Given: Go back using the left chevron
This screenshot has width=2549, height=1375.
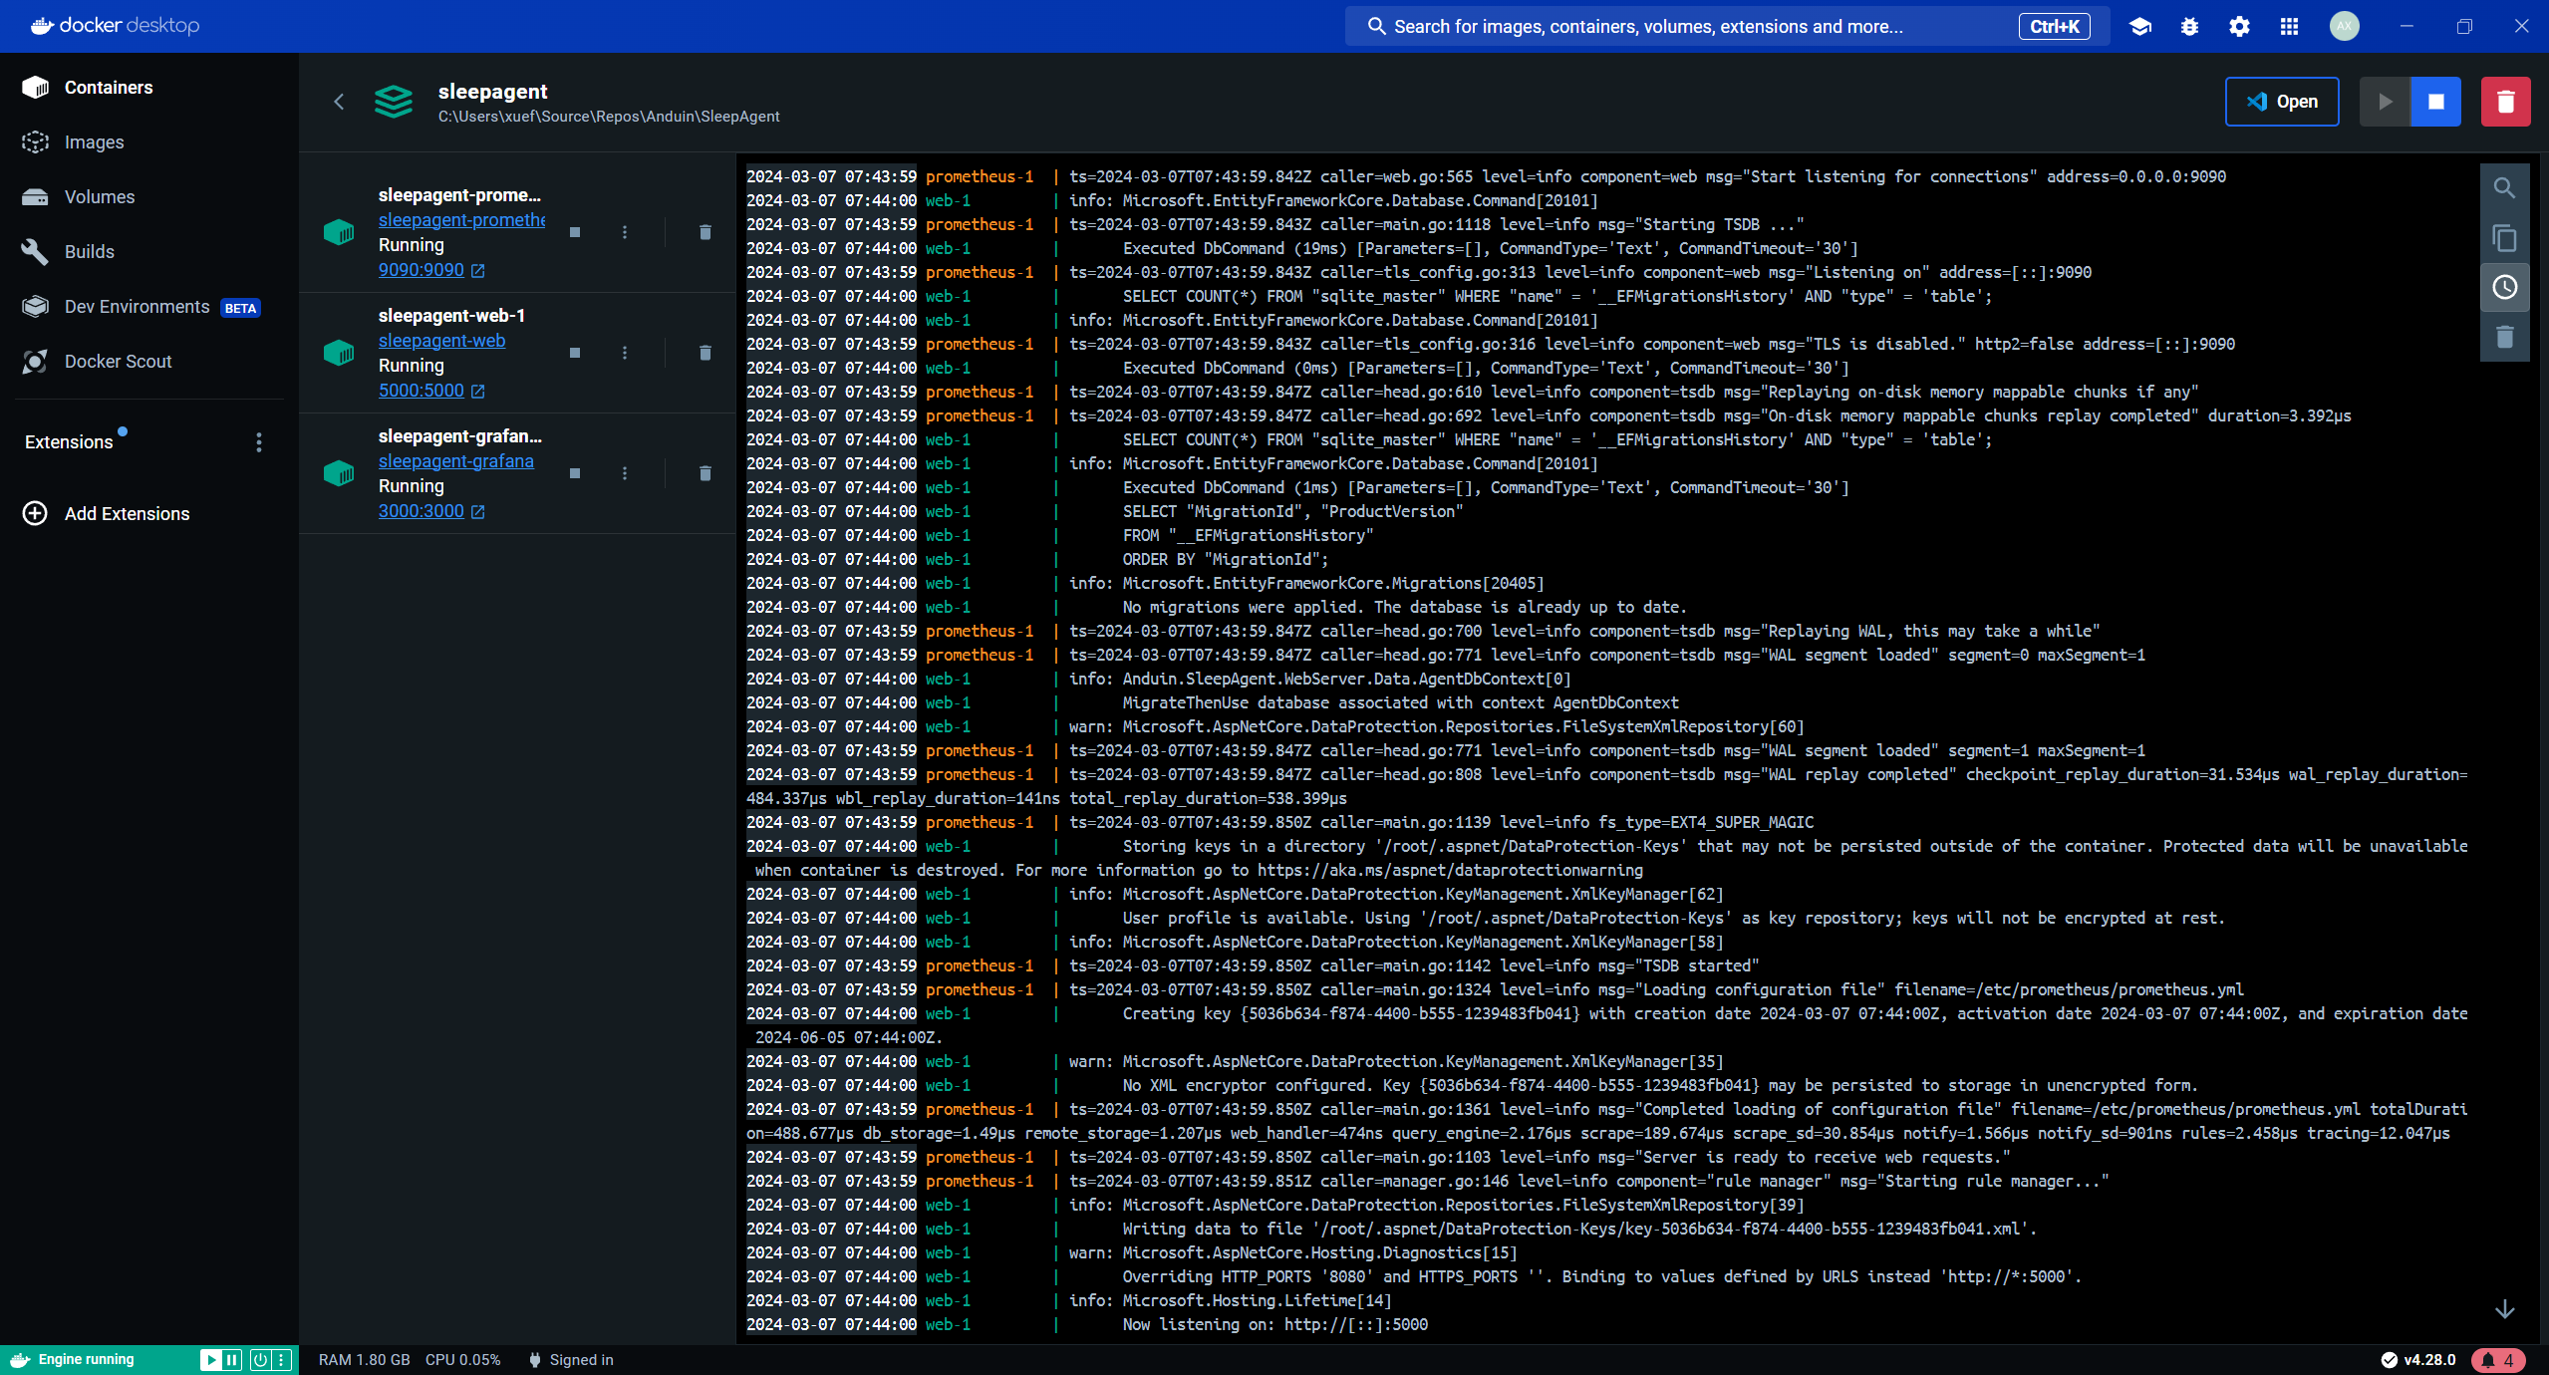Looking at the screenshot, I should 339,102.
